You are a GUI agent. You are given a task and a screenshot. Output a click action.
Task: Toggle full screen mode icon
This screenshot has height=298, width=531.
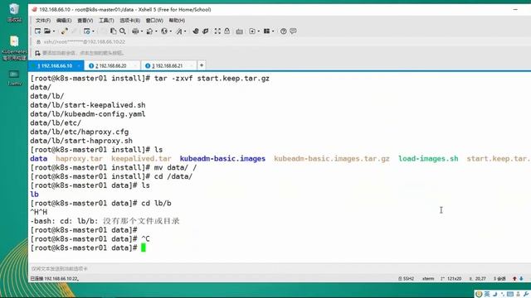pos(217,31)
